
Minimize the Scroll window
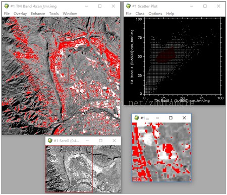coord(87,141)
